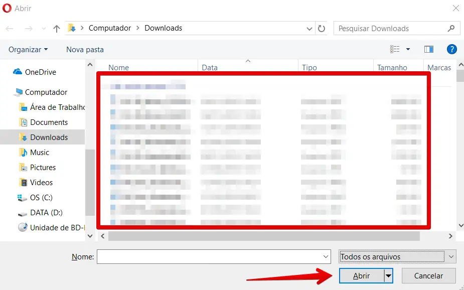Click the Abrir button
Screen dimensions: 464x290
tap(361, 276)
